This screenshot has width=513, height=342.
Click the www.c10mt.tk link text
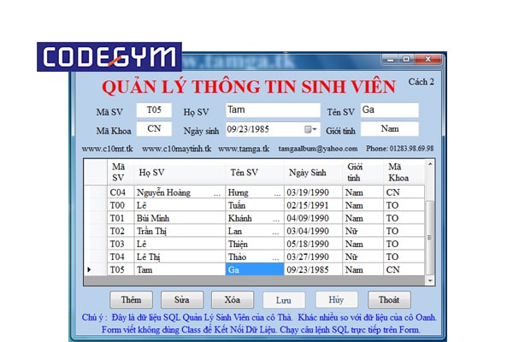[108, 149]
